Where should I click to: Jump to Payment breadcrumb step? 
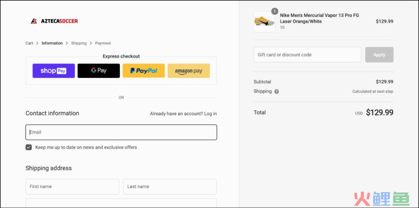pos(103,43)
